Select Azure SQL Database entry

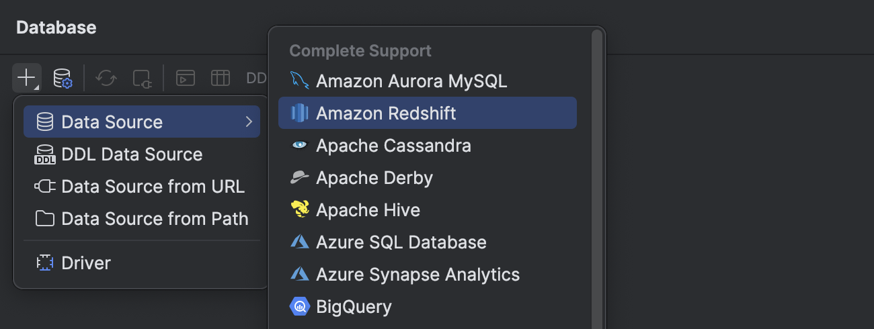pyautogui.click(x=401, y=242)
